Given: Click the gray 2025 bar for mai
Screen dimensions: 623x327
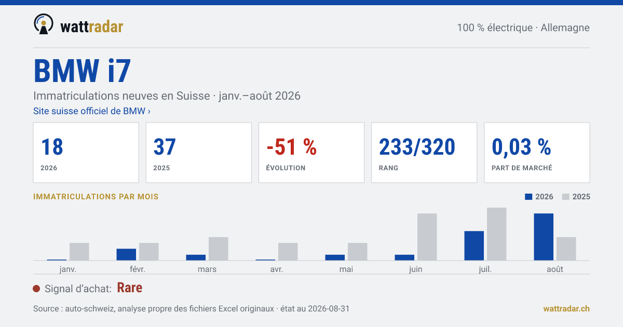Looking at the screenshot, I should (x=358, y=252).
